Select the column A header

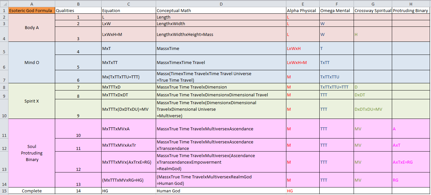[32, 4]
